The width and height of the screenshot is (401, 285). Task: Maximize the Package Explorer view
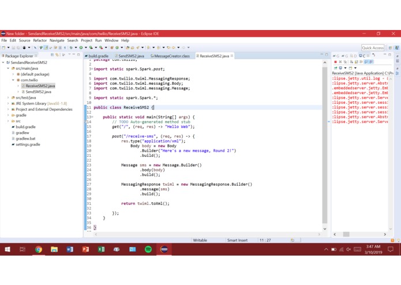point(78,55)
